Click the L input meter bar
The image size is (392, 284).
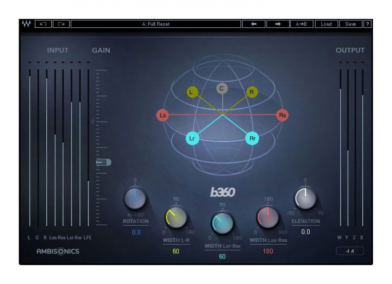point(30,148)
